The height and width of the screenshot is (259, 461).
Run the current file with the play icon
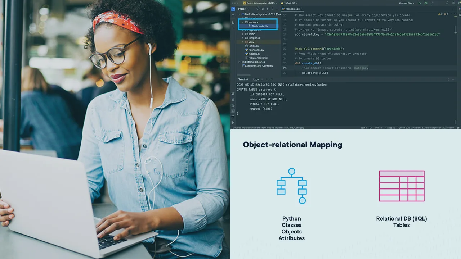(x=420, y=3)
